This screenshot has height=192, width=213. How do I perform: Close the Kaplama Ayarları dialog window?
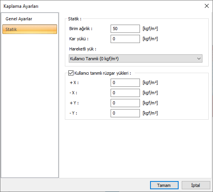207,6
